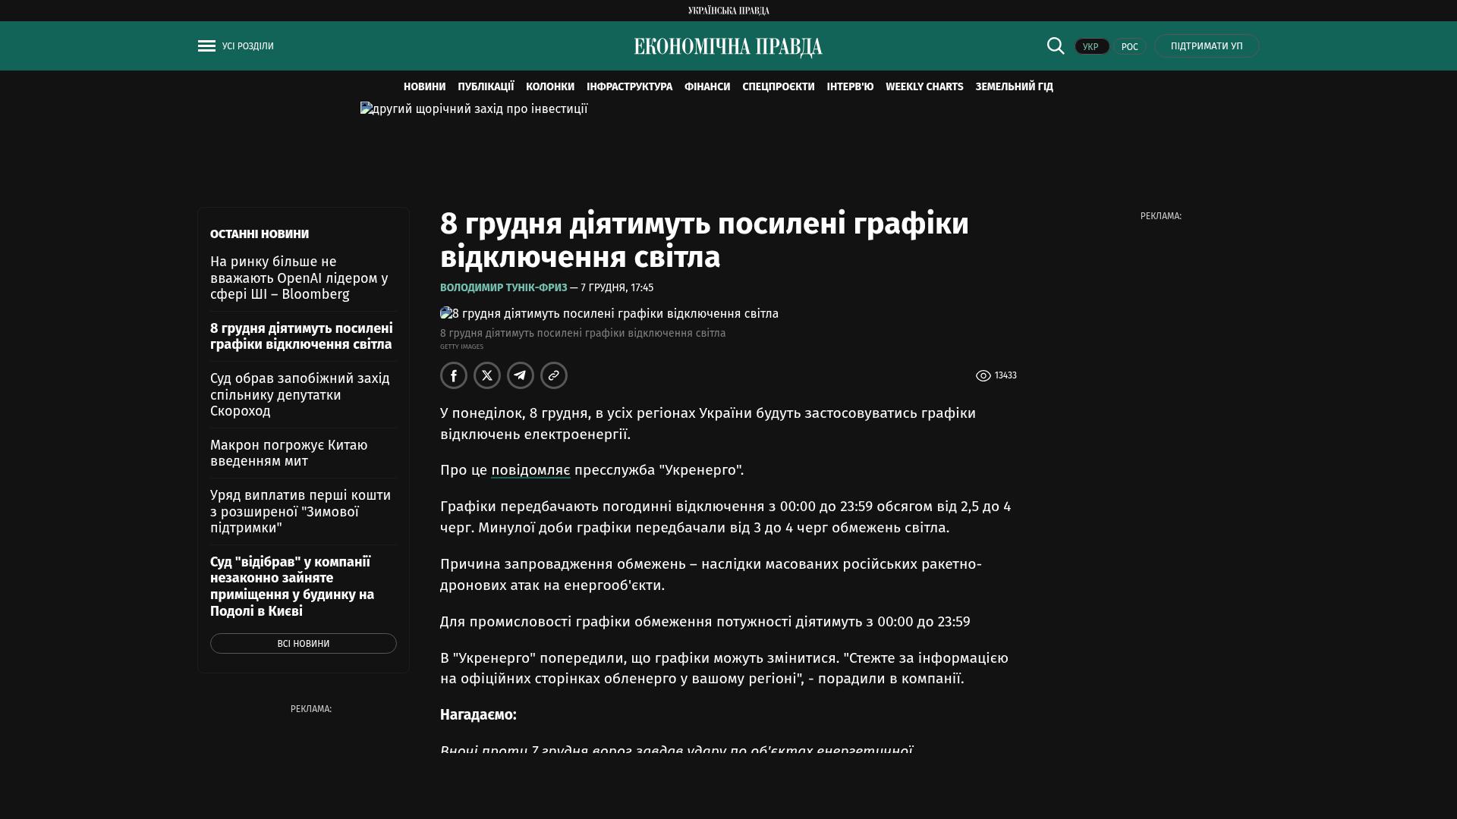
Task: Share article on X (Twitter)
Action: tap(487, 375)
